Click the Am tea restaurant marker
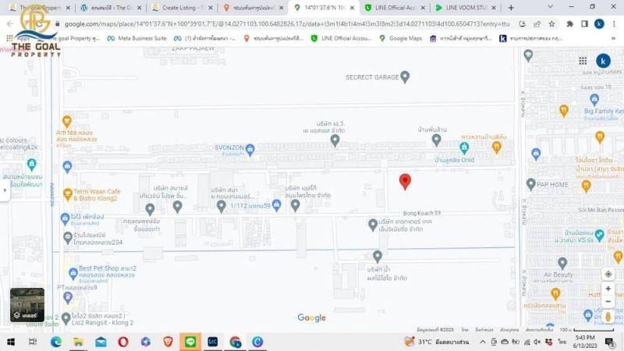 (x=67, y=122)
